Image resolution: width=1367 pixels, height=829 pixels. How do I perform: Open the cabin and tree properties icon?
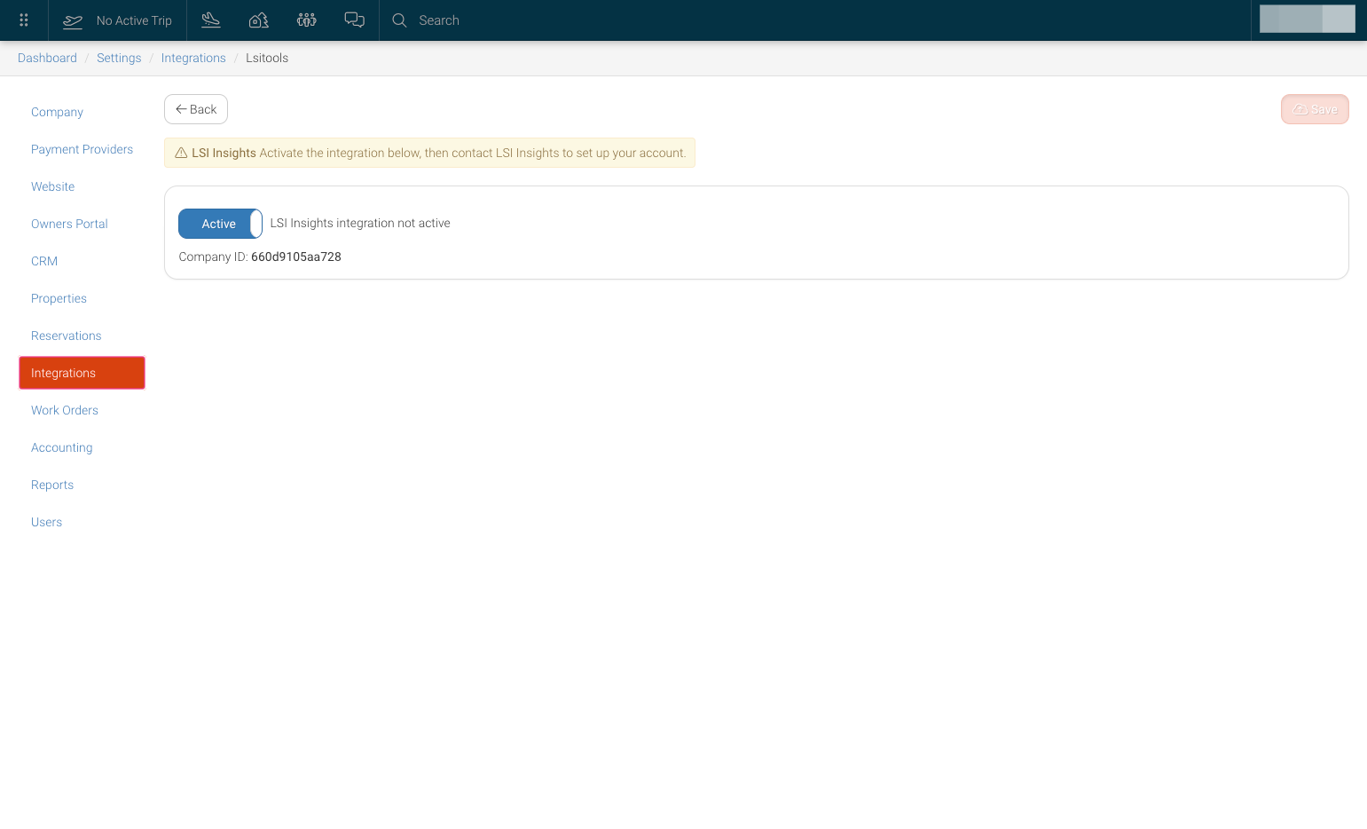click(x=259, y=20)
